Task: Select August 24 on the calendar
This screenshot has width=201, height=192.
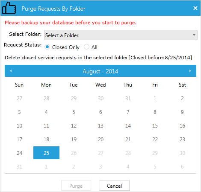Action: pyautogui.click(x=19, y=153)
